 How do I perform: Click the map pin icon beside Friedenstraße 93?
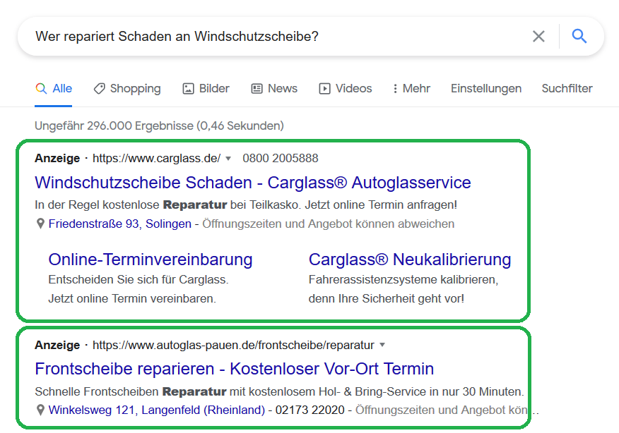(40, 224)
